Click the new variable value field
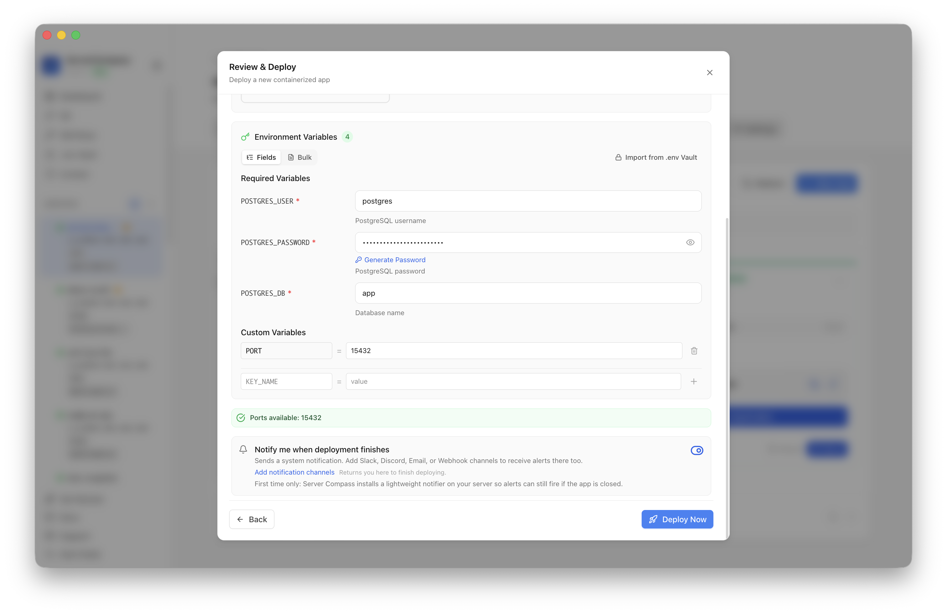 point(513,381)
